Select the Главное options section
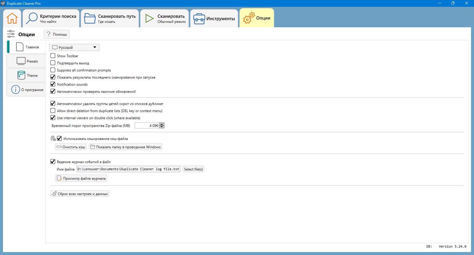The width and height of the screenshot is (474, 255). [x=26, y=47]
